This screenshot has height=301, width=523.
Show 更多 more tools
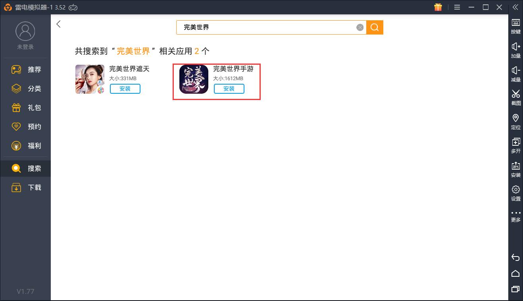516,216
